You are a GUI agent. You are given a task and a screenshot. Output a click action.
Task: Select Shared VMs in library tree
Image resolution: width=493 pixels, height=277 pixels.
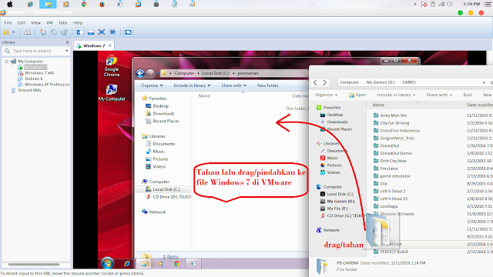tap(29, 90)
